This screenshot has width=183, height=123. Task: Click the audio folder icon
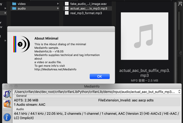coord(14,8)
